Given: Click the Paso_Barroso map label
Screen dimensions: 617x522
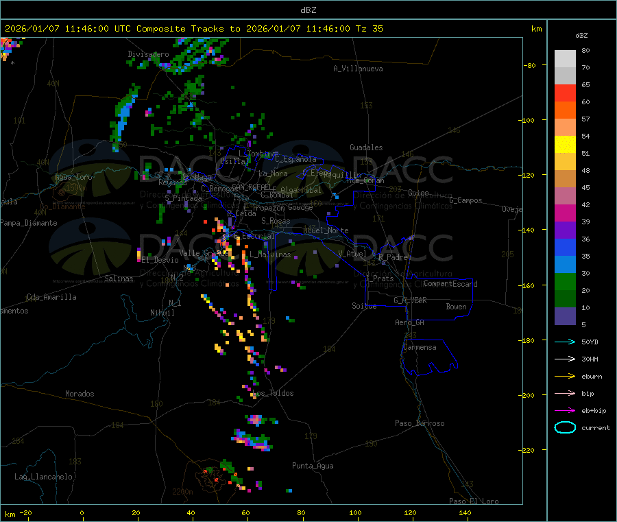Looking at the screenshot, I should point(420,423).
